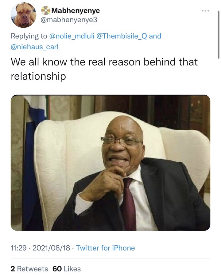Open the 'Twitter for iPhone' source link
Image resolution: width=221 pixels, height=277 pixels.
click(105, 248)
